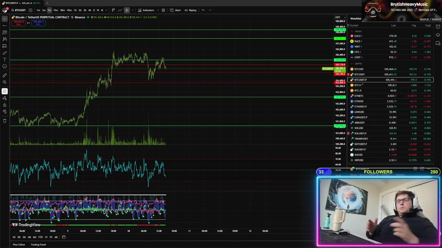442x248 pixels.
Task: Switch to the 1h timeframe
Action: (75, 10)
